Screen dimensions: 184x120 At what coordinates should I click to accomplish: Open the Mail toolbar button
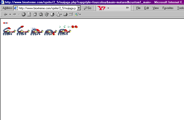point(58,14)
